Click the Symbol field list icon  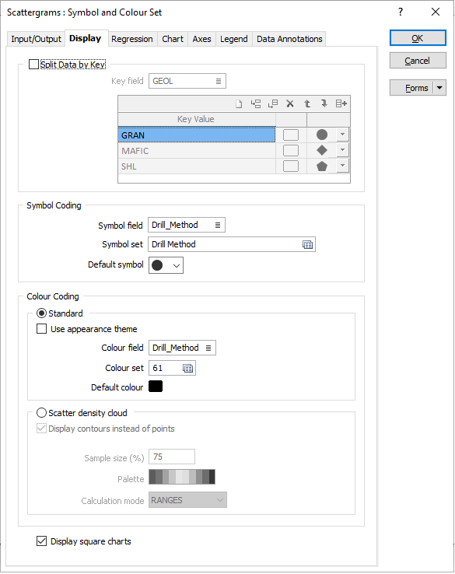pyautogui.click(x=218, y=226)
